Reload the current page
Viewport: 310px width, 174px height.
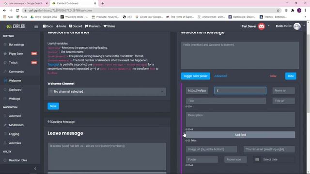click(x=17, y=11)
